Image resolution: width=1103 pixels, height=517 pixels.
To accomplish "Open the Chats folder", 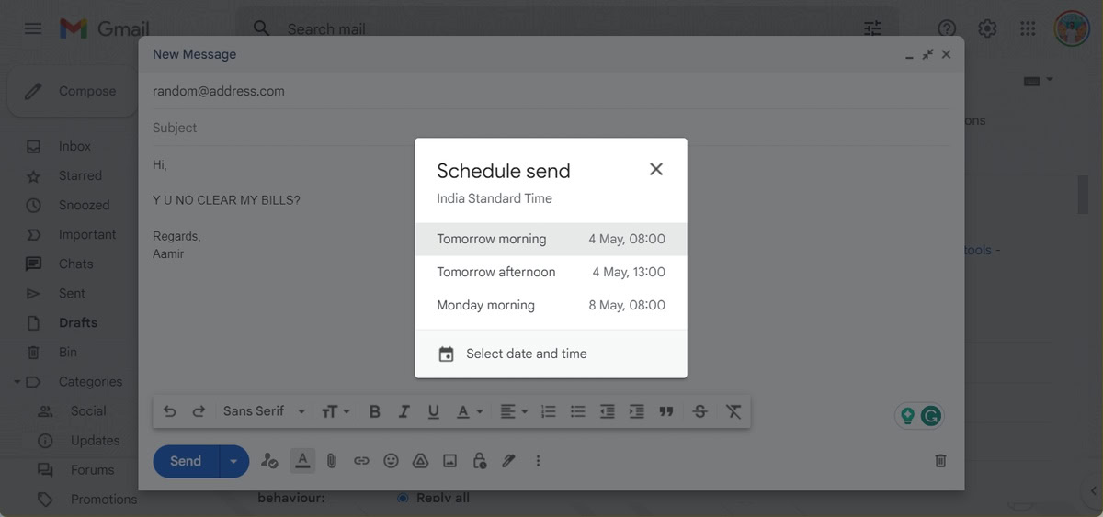I will [x=74, y=264].
